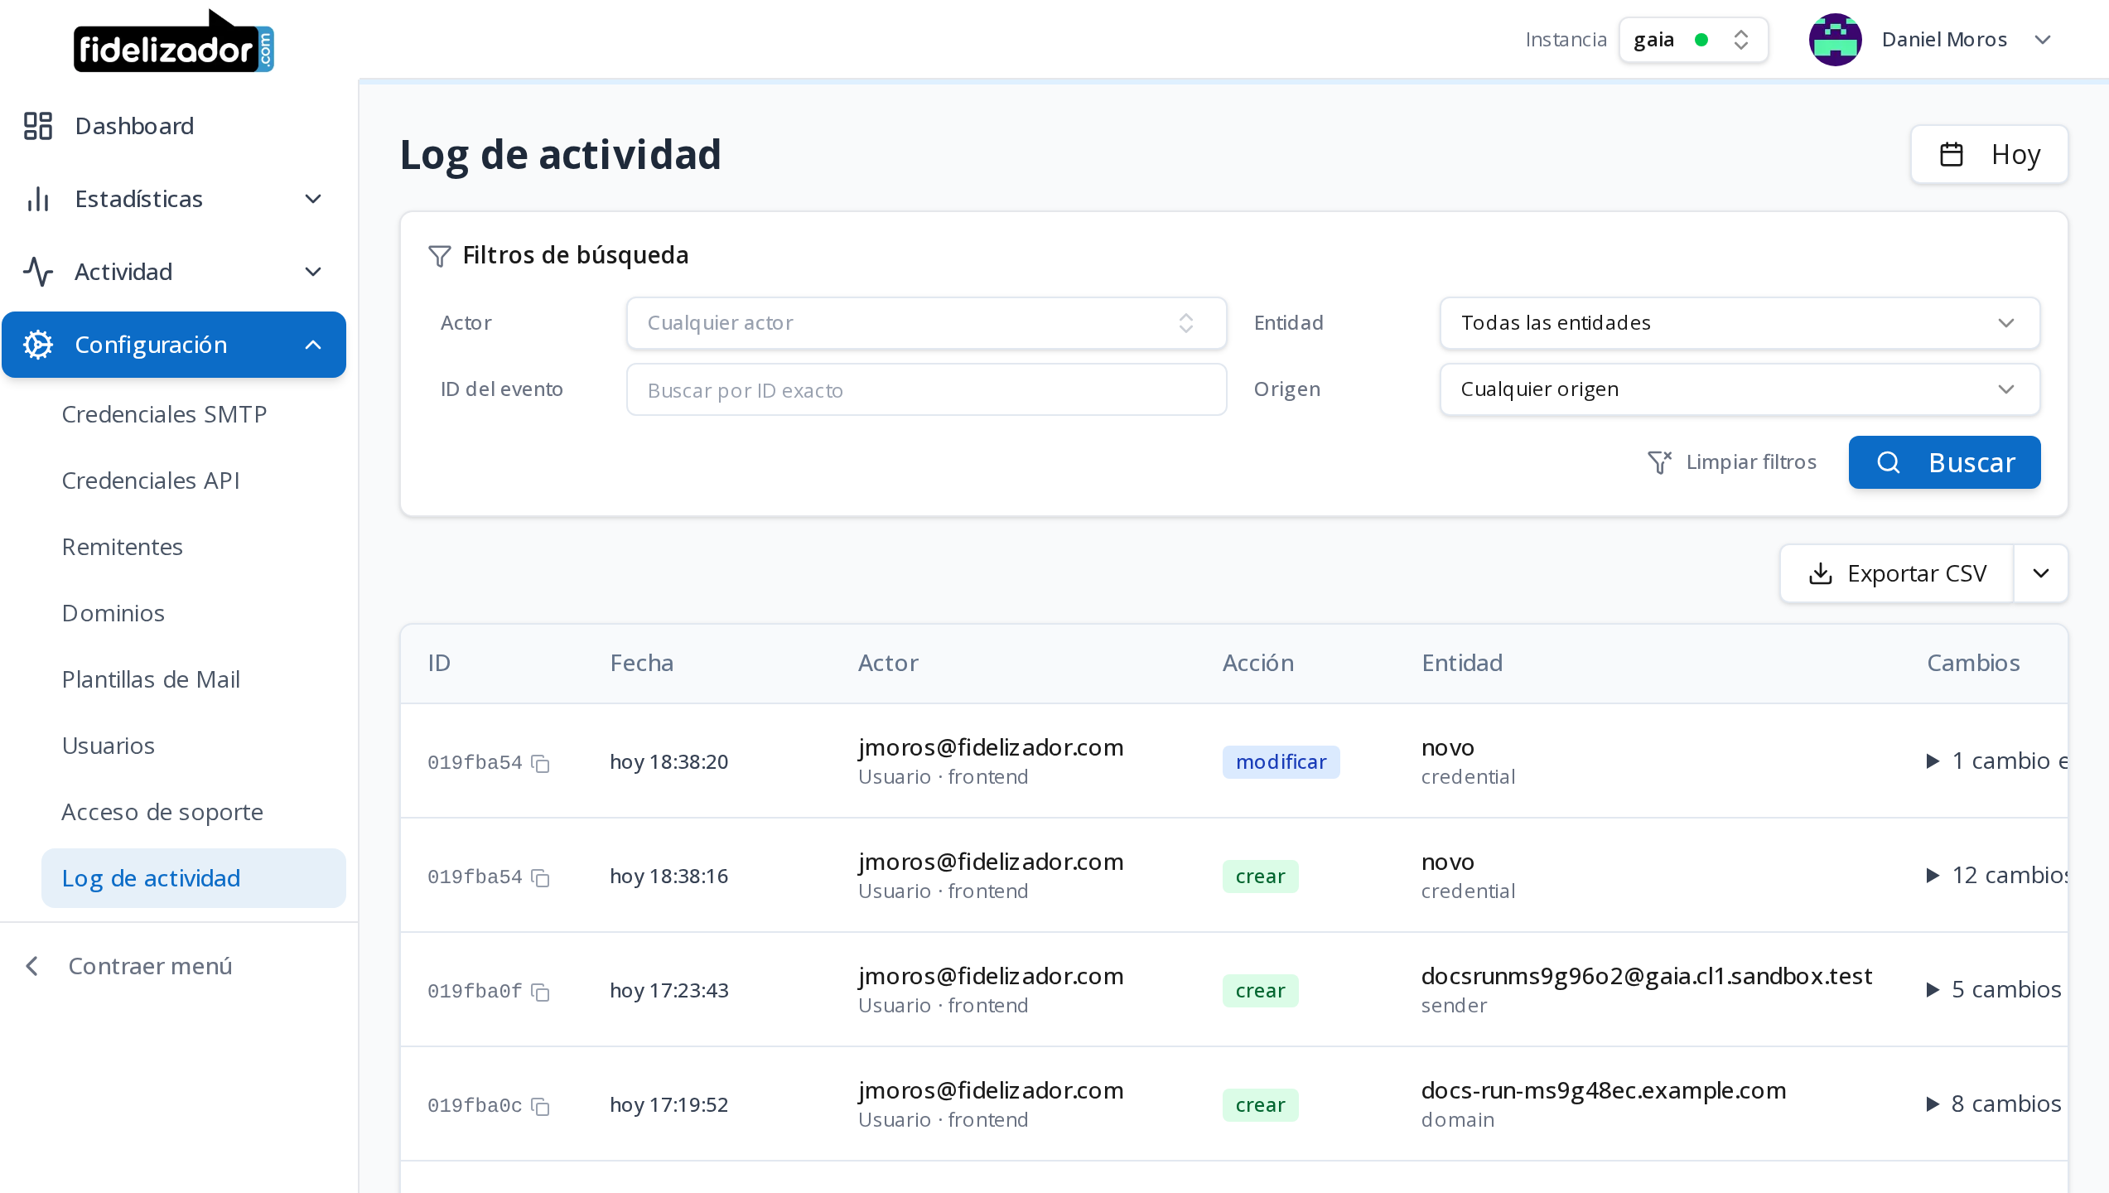The width and height of the screenshot is (2109, 1193).
Task: Click the calendar icon in Hoy button
Action: pos(1952,154)
